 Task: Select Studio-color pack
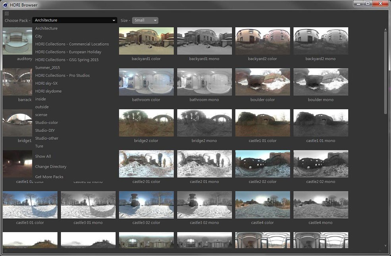point(46,122)
